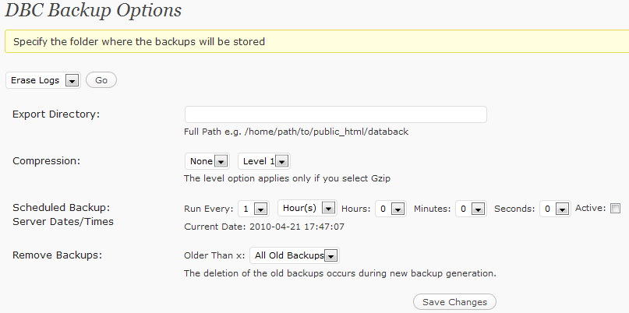Click the arrow icon beside Level 1
Image resolution: width=629 pixels, height=313 pixels.
pos(281,162)
